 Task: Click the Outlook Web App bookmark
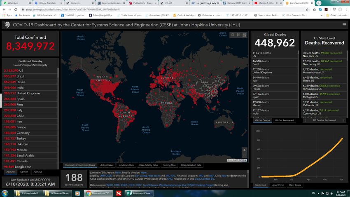[184, 15]
